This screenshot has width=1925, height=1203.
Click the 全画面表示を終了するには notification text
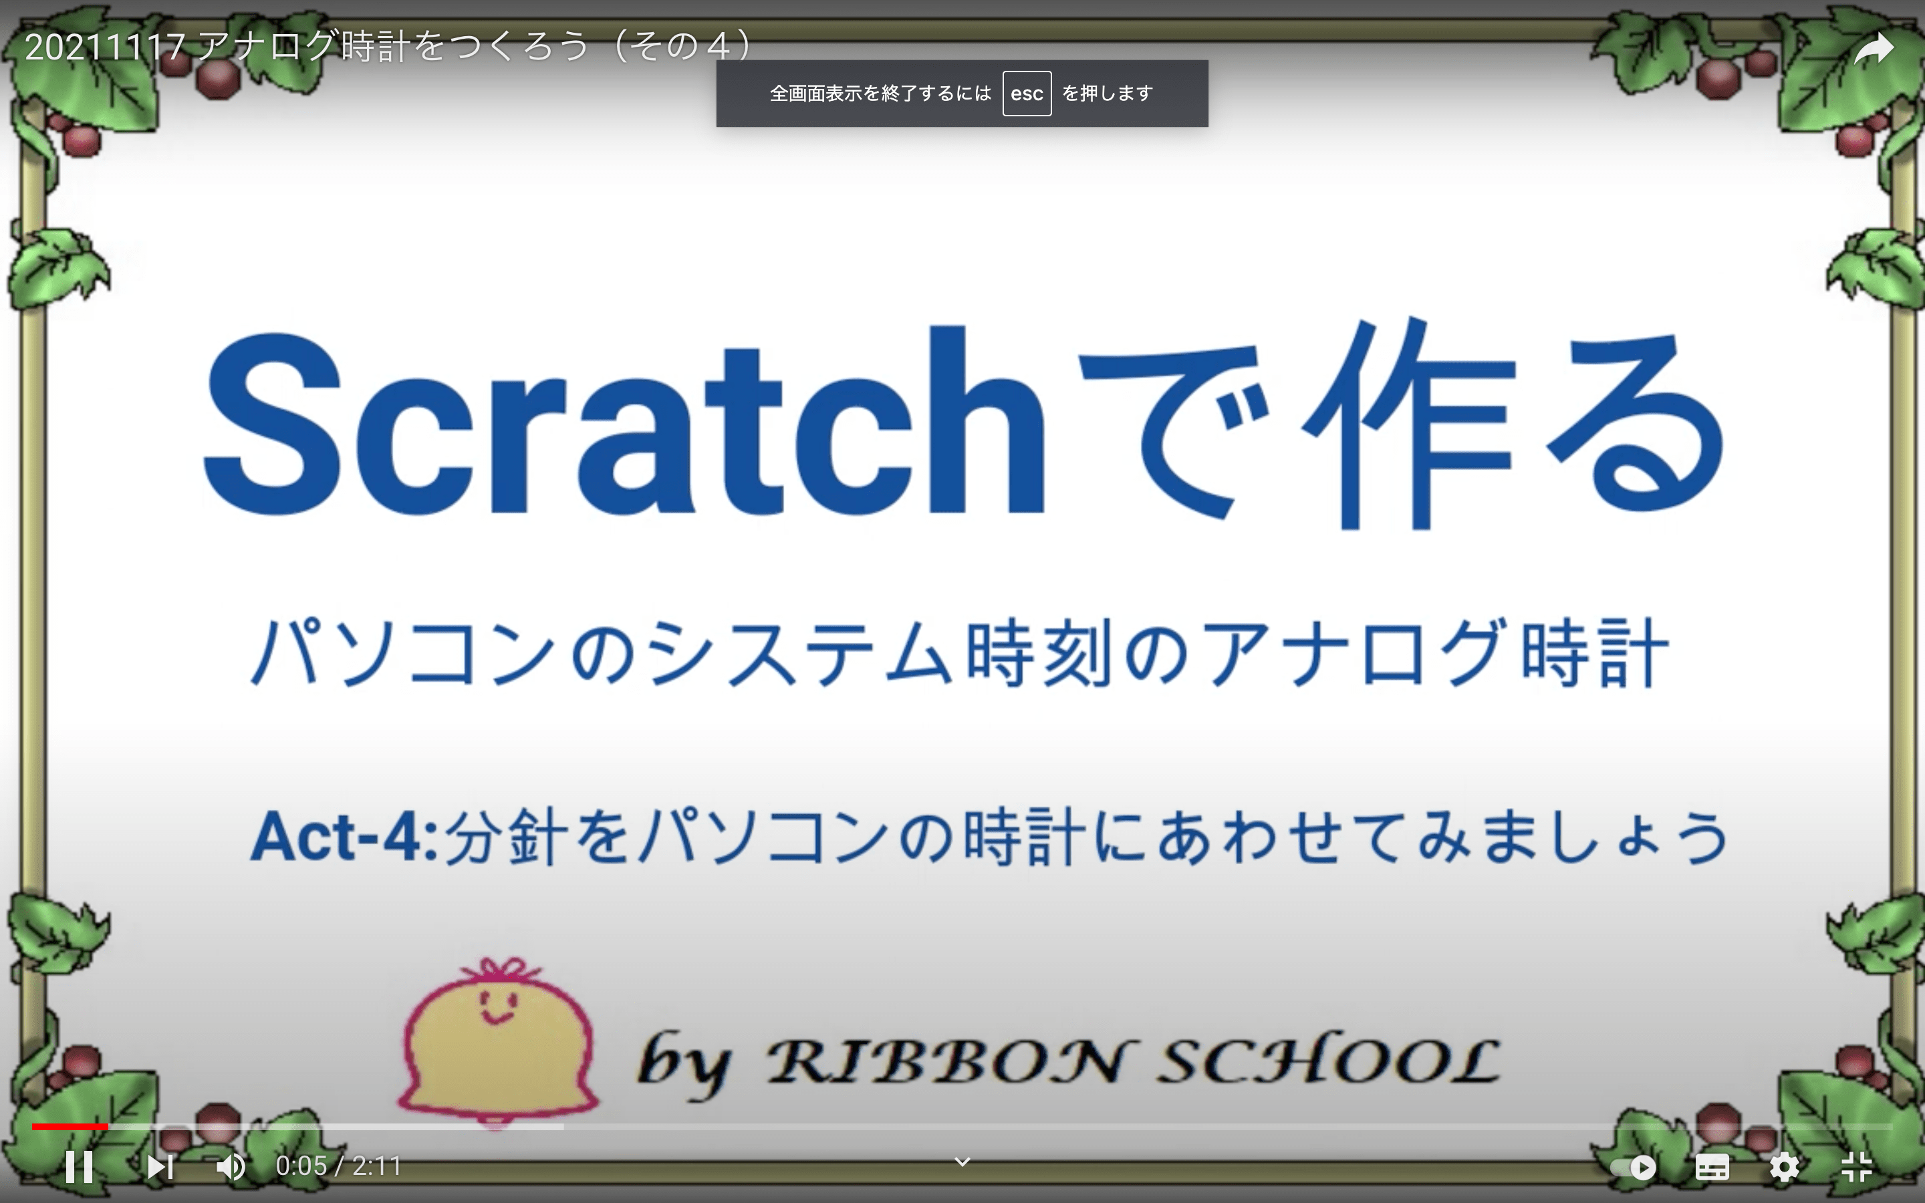(880, 94)
